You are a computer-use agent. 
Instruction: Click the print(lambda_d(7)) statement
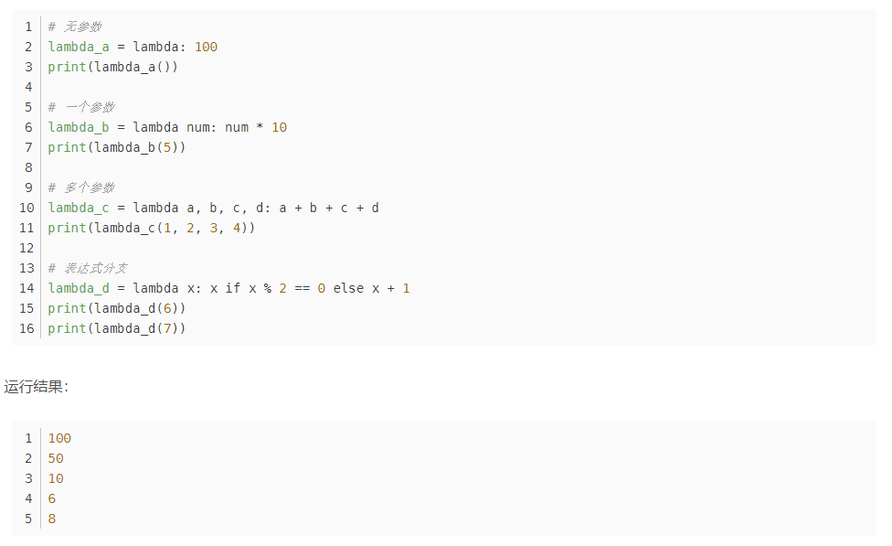click(116, 328)
